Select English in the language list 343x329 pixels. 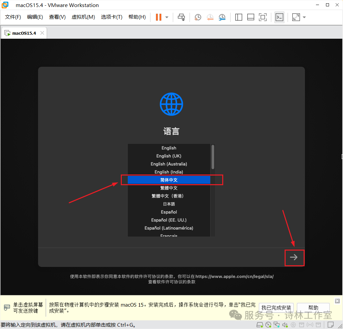(x=169, y=148)
